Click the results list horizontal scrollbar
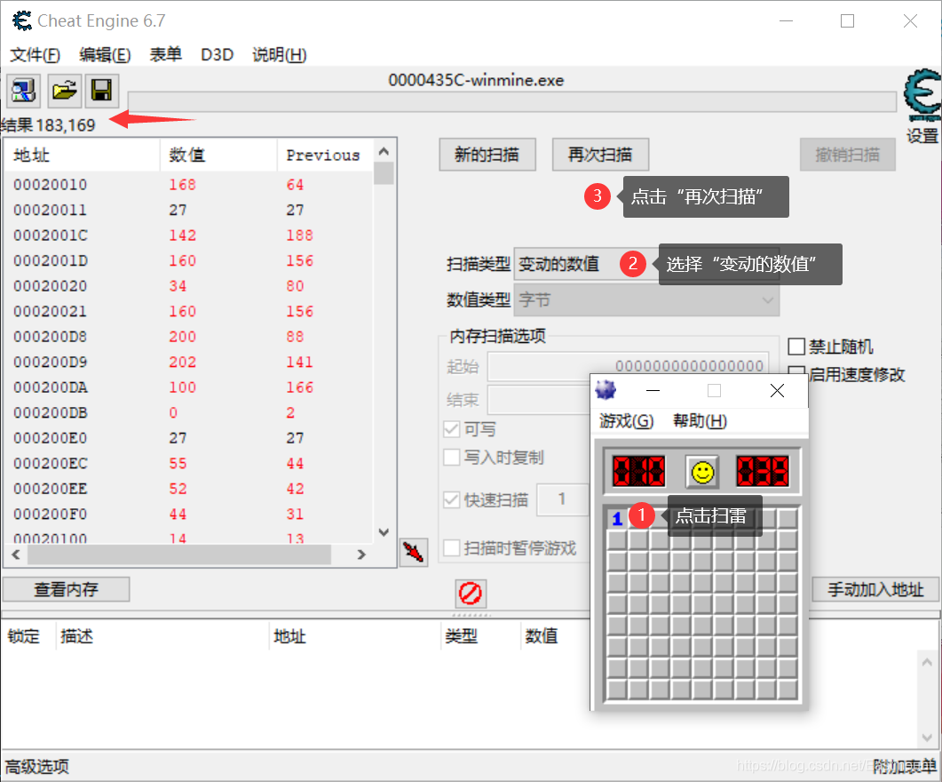Image resolution: width=942 pixels, height=782 pixels. tap(179, 555)
